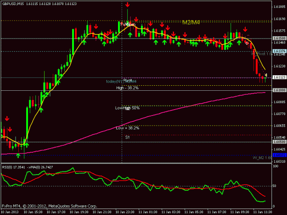Screen dimensions: 287x215
Task: Select the today(NY) M2/M4 label
Action: click(x=121, y=82)
